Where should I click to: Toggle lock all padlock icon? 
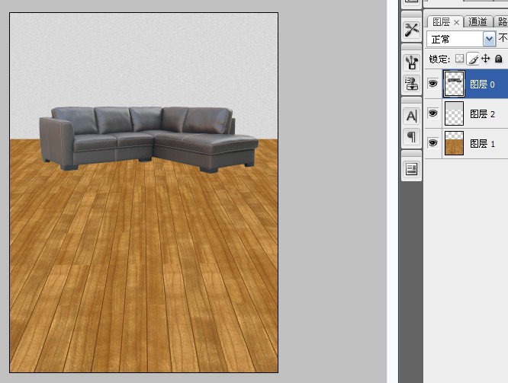(499, 59)
